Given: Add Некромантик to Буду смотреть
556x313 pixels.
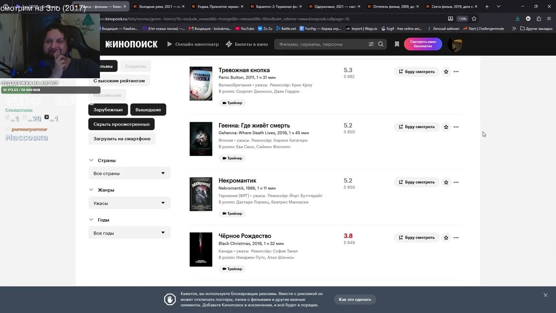Looking at the screenshot, I should point(417,182).
